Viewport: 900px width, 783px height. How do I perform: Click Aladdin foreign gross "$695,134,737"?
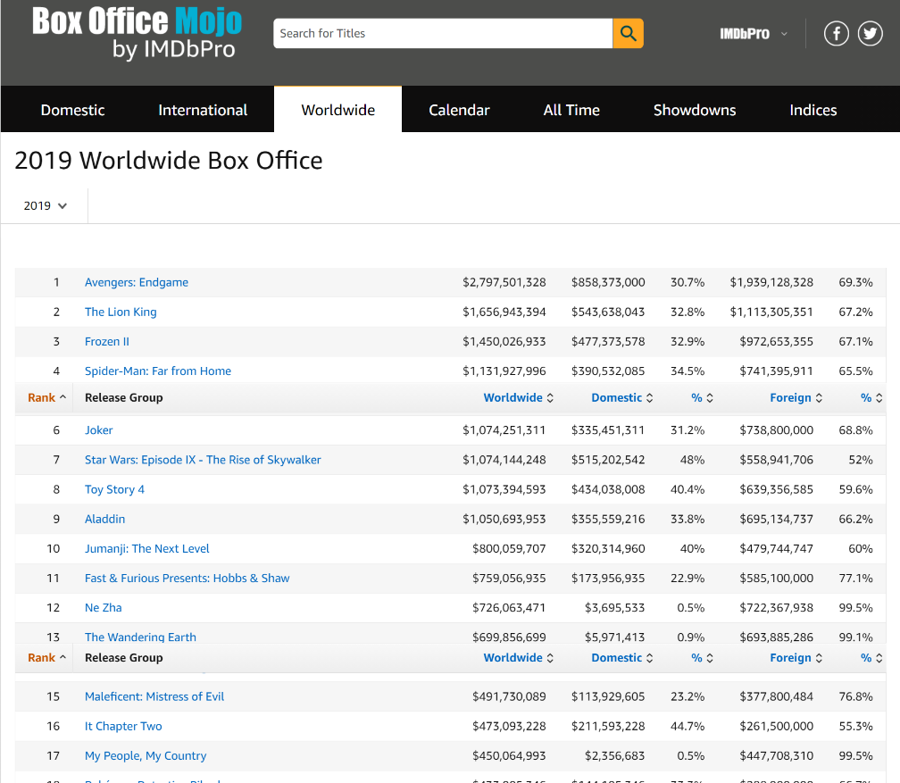(776, 519)
